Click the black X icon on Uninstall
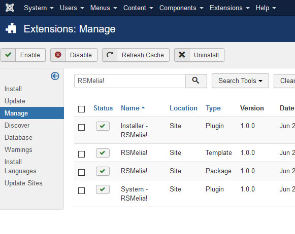This screenshot has height=234, width=295. click(x=182, y=55)
